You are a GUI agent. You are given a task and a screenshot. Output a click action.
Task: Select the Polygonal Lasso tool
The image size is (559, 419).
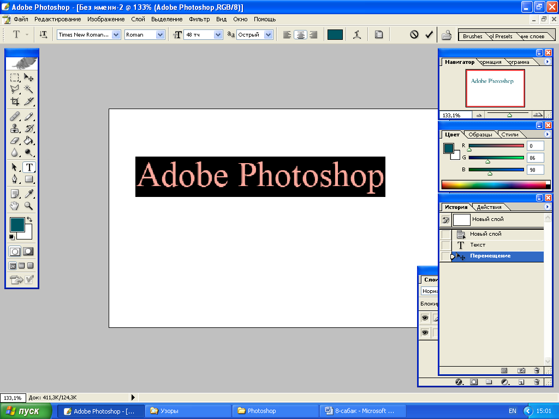14,89
